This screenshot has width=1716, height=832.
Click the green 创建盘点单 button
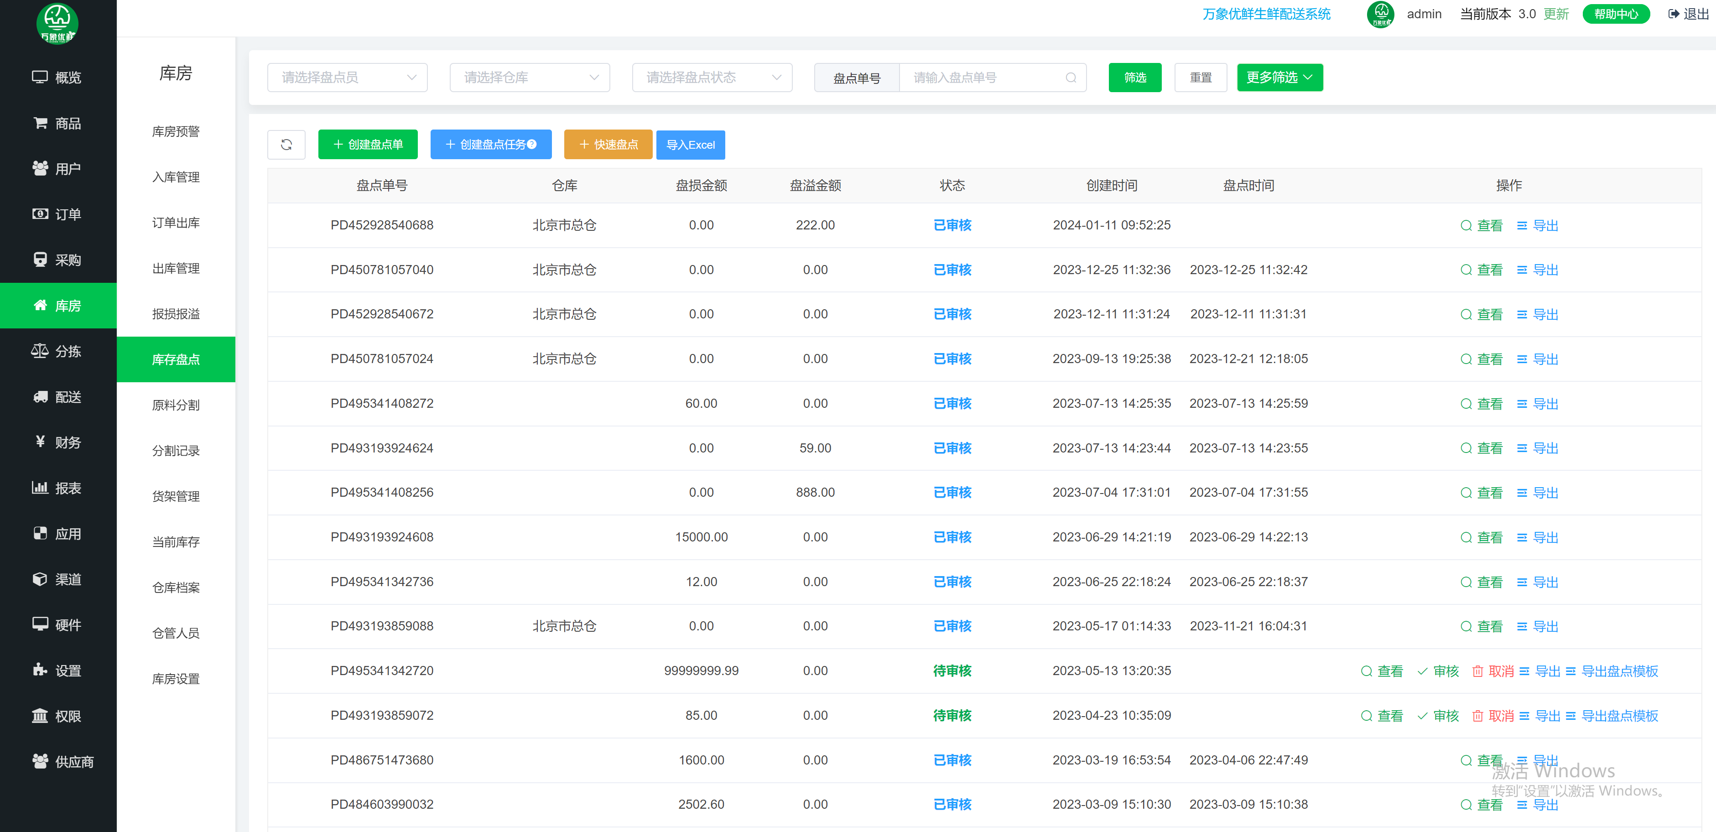(368, 145)
